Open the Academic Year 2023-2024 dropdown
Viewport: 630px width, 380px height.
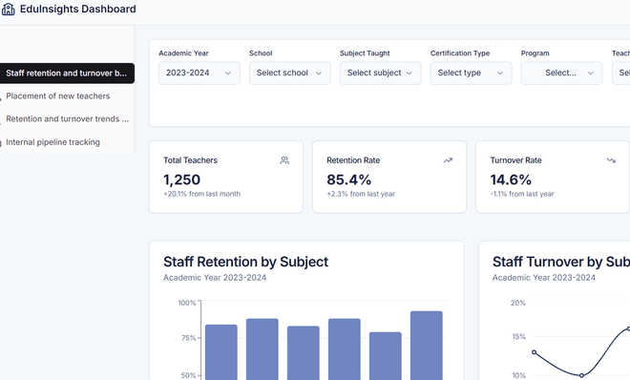click(x=199, y=73)
